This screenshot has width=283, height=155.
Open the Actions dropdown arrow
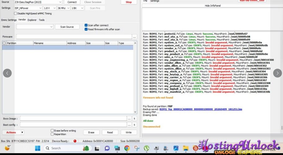[x=22, y=132]
